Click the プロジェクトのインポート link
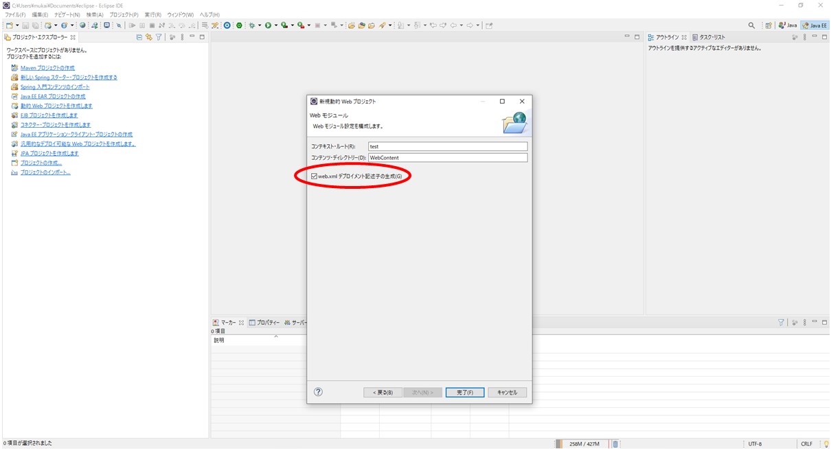831x449 pixels. coord(45,172)
